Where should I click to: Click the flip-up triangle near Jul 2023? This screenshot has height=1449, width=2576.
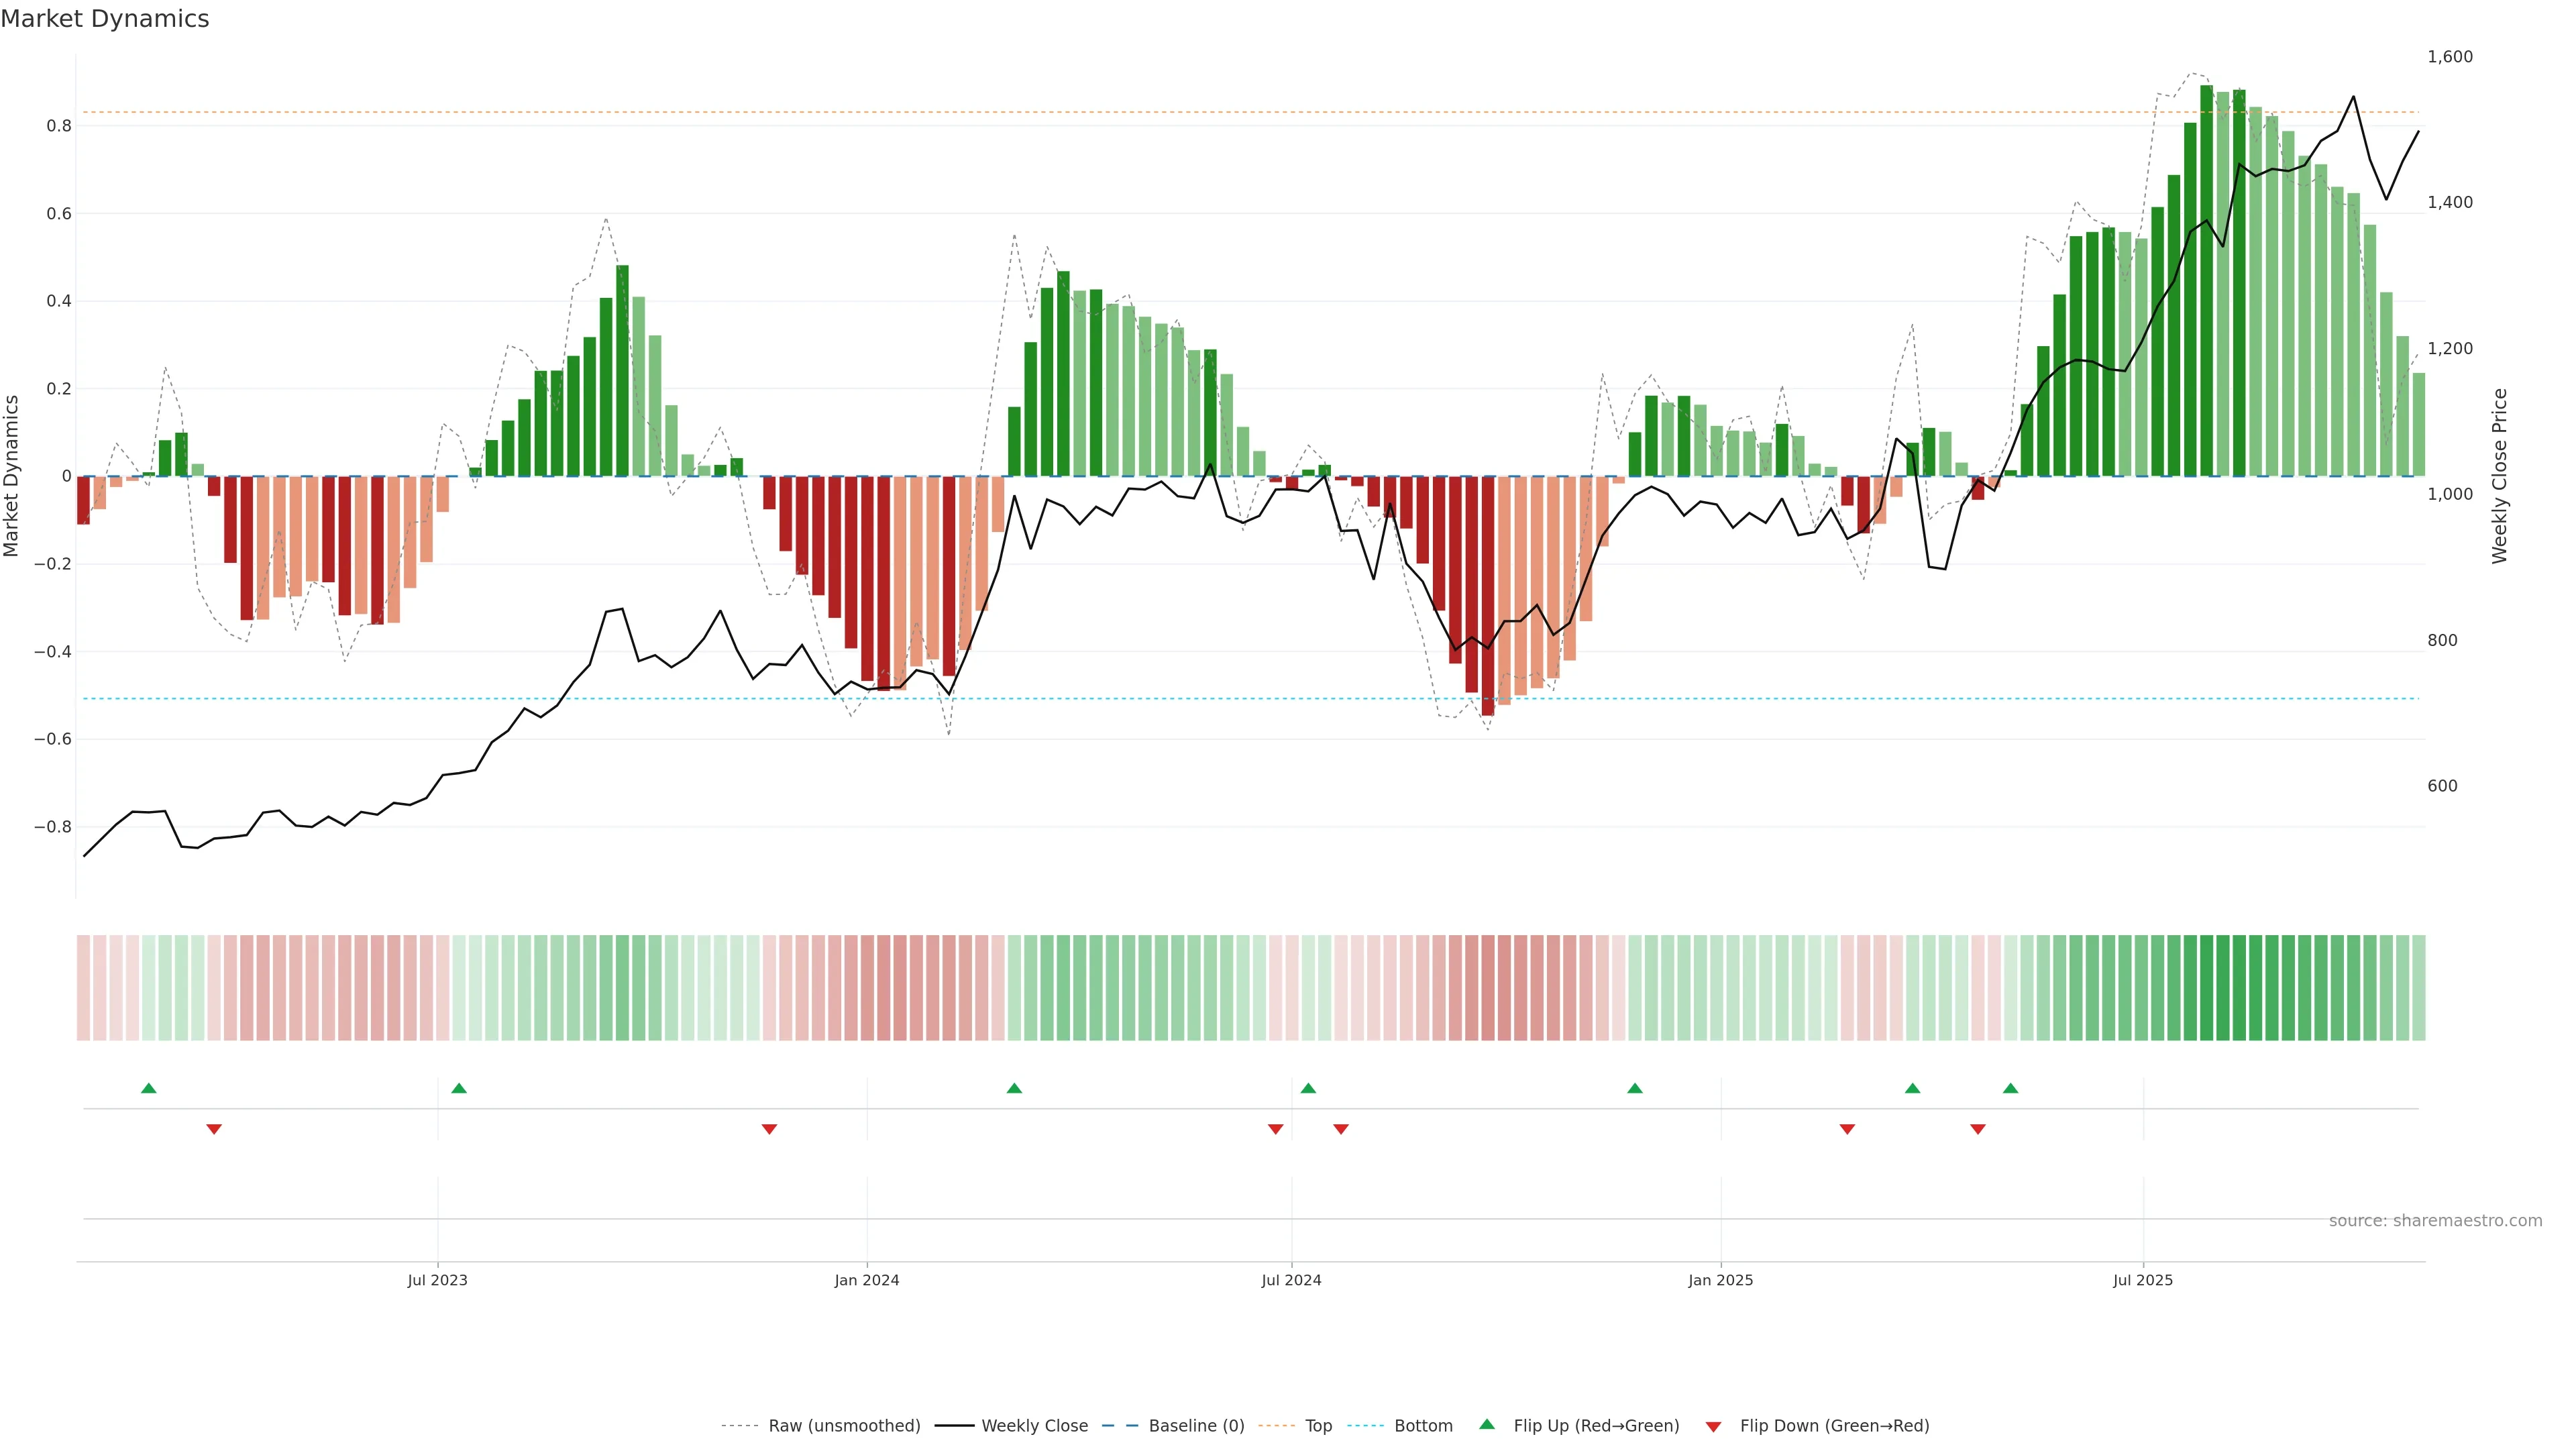point(459,1088)
